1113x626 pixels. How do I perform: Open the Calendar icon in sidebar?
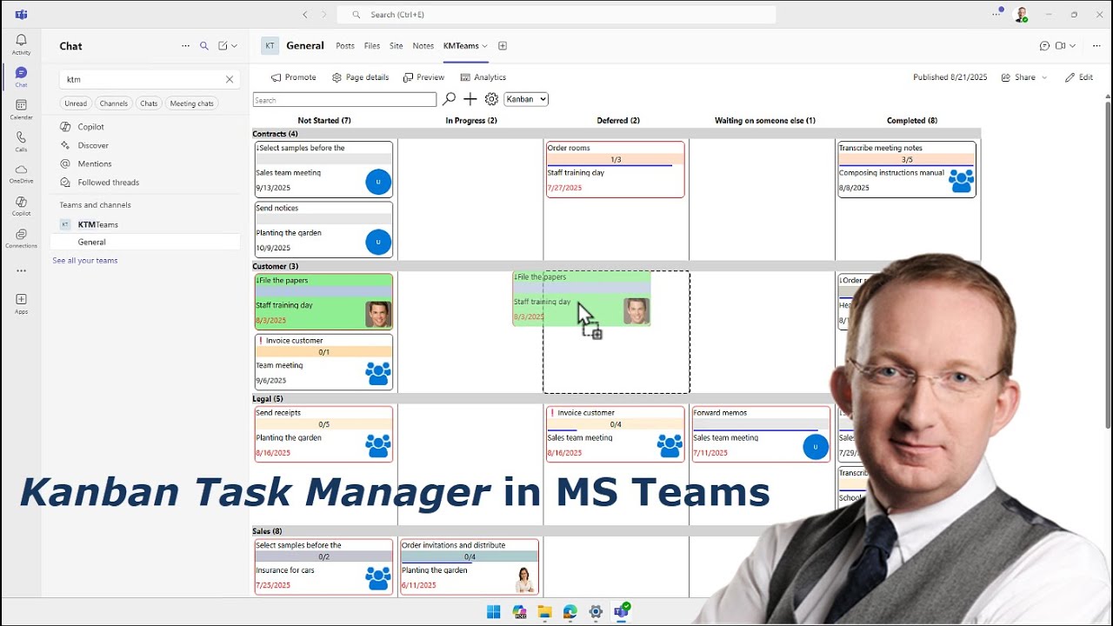pos(21,110)
